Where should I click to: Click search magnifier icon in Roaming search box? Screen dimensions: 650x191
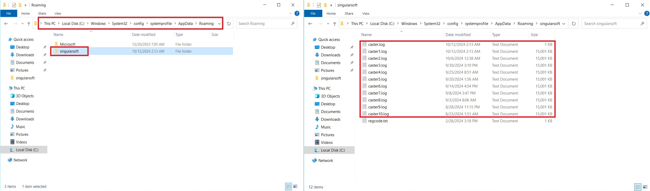293,24
